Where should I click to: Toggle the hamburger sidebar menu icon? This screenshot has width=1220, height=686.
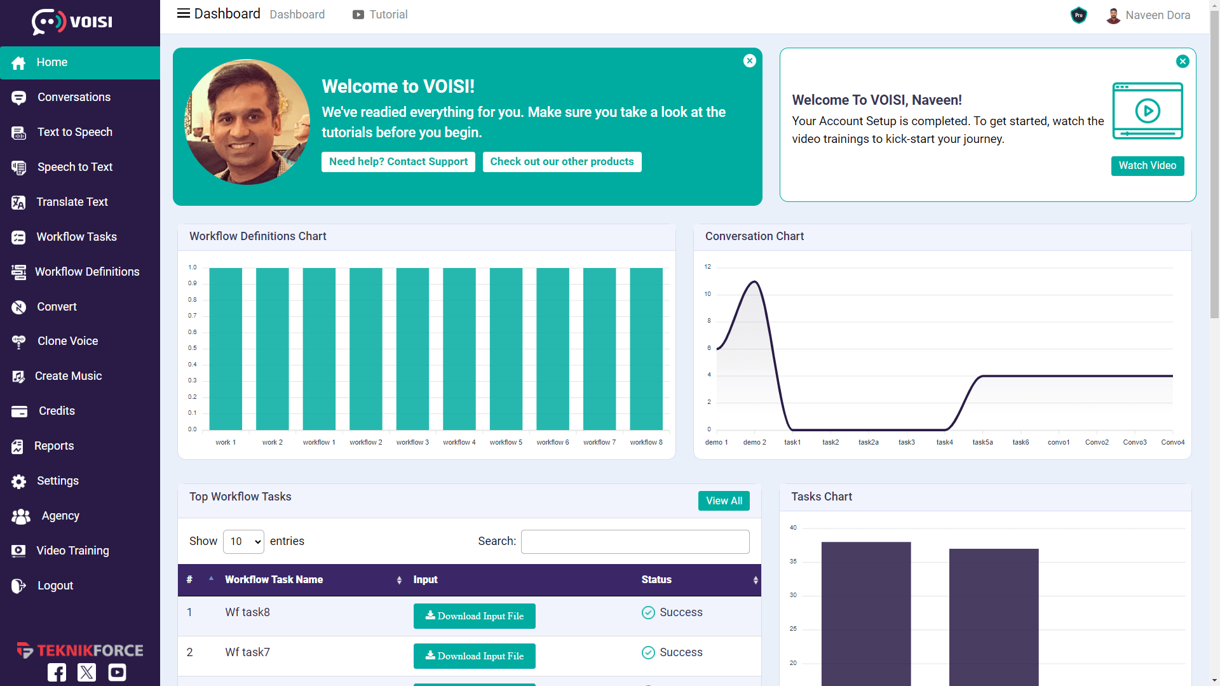(183, 14)
